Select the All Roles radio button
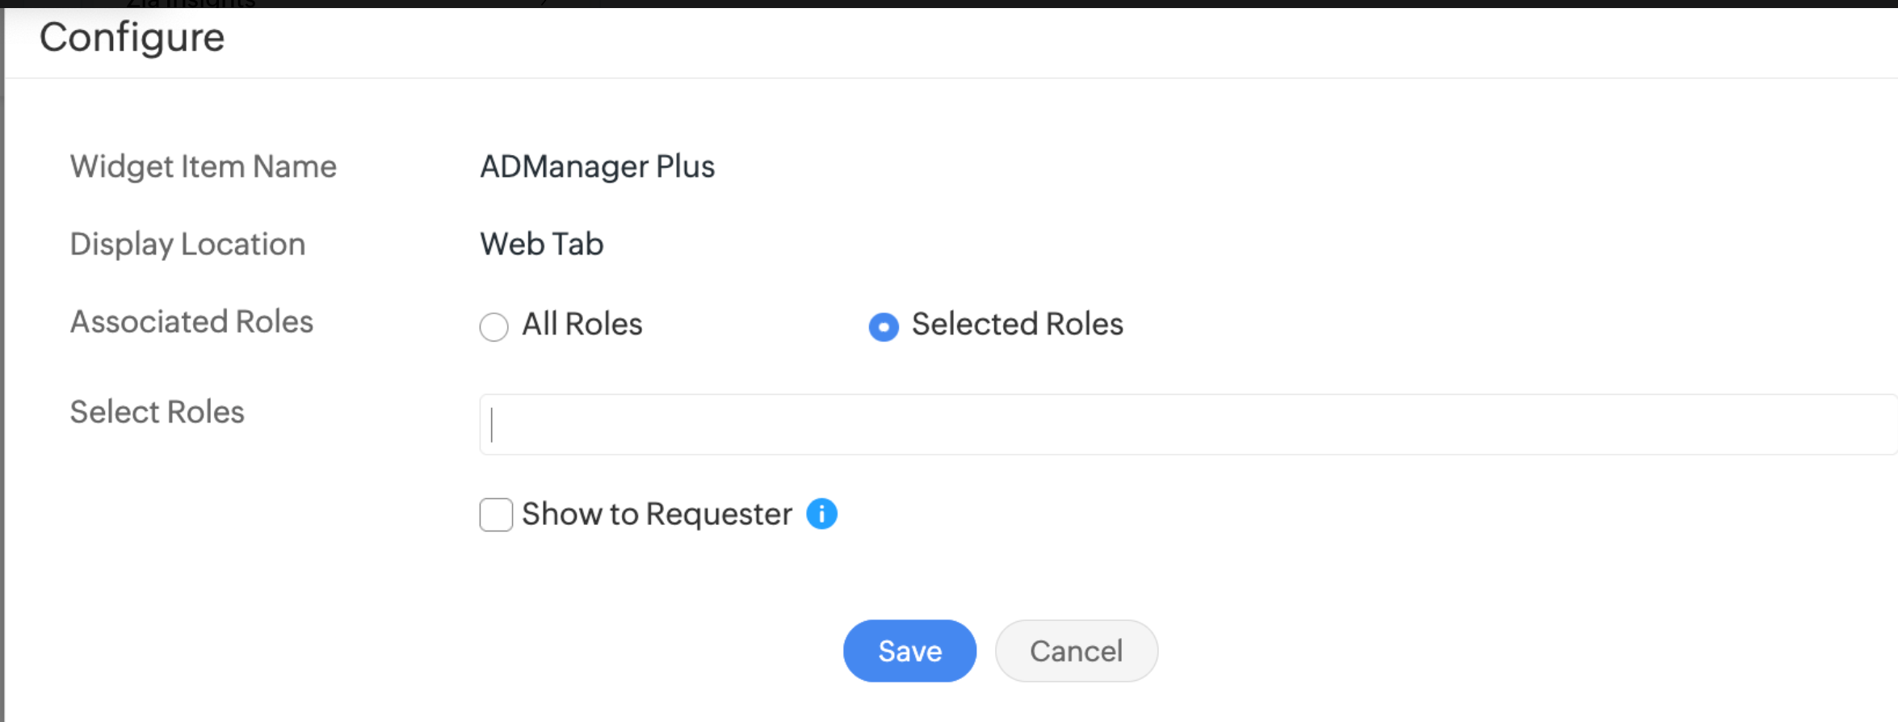The image size is (1898, 722). 493,327
